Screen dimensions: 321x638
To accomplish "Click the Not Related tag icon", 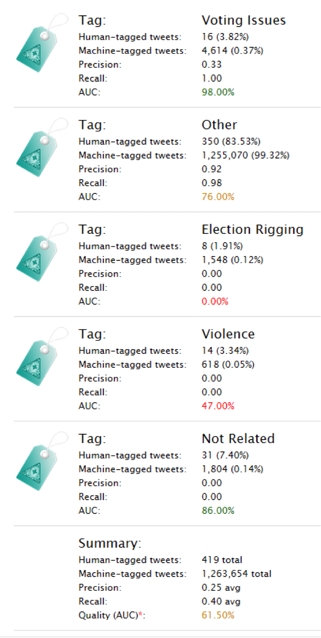I will pyautogui.click(x=40, y=465).
